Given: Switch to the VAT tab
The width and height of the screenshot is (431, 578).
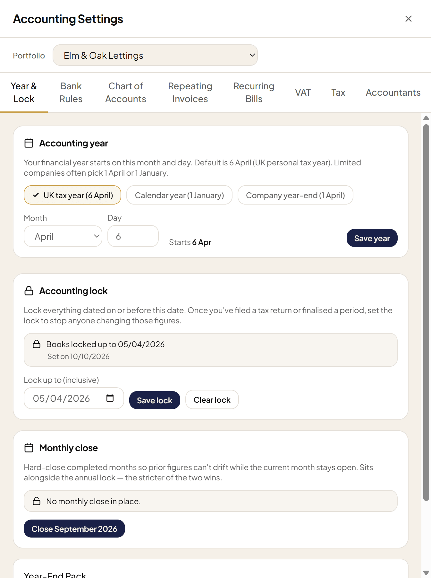Looking at the screenshot, I should tap(303, 92).
